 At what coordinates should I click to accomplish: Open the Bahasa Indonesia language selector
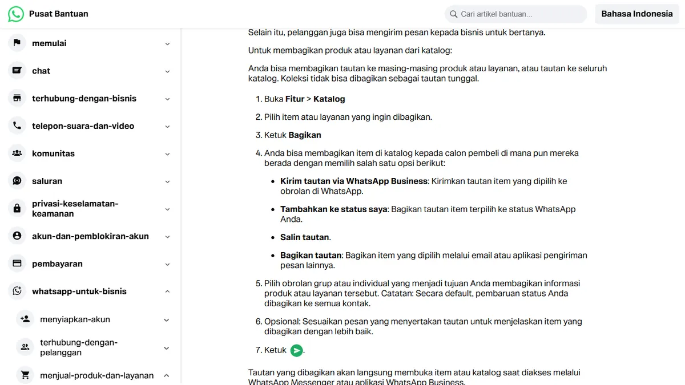coord(636,14)
